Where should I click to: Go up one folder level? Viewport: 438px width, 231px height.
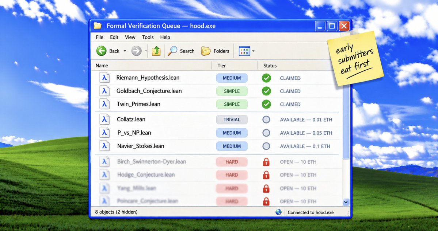click(x=156, y=51)
